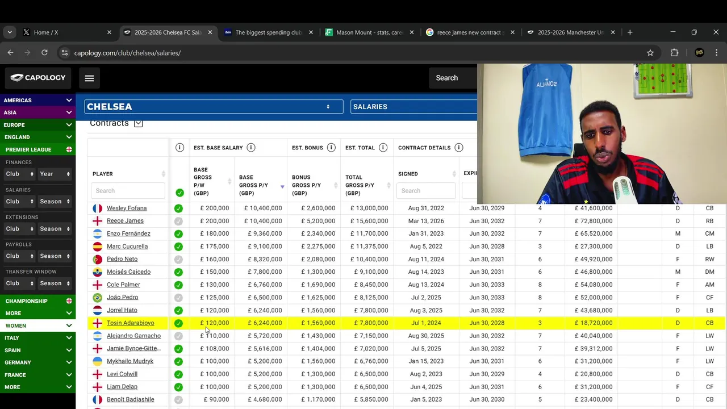Sort by Total Gross P/Y arrows
This screenshot has width=727, height=409.
coord(389,185)
